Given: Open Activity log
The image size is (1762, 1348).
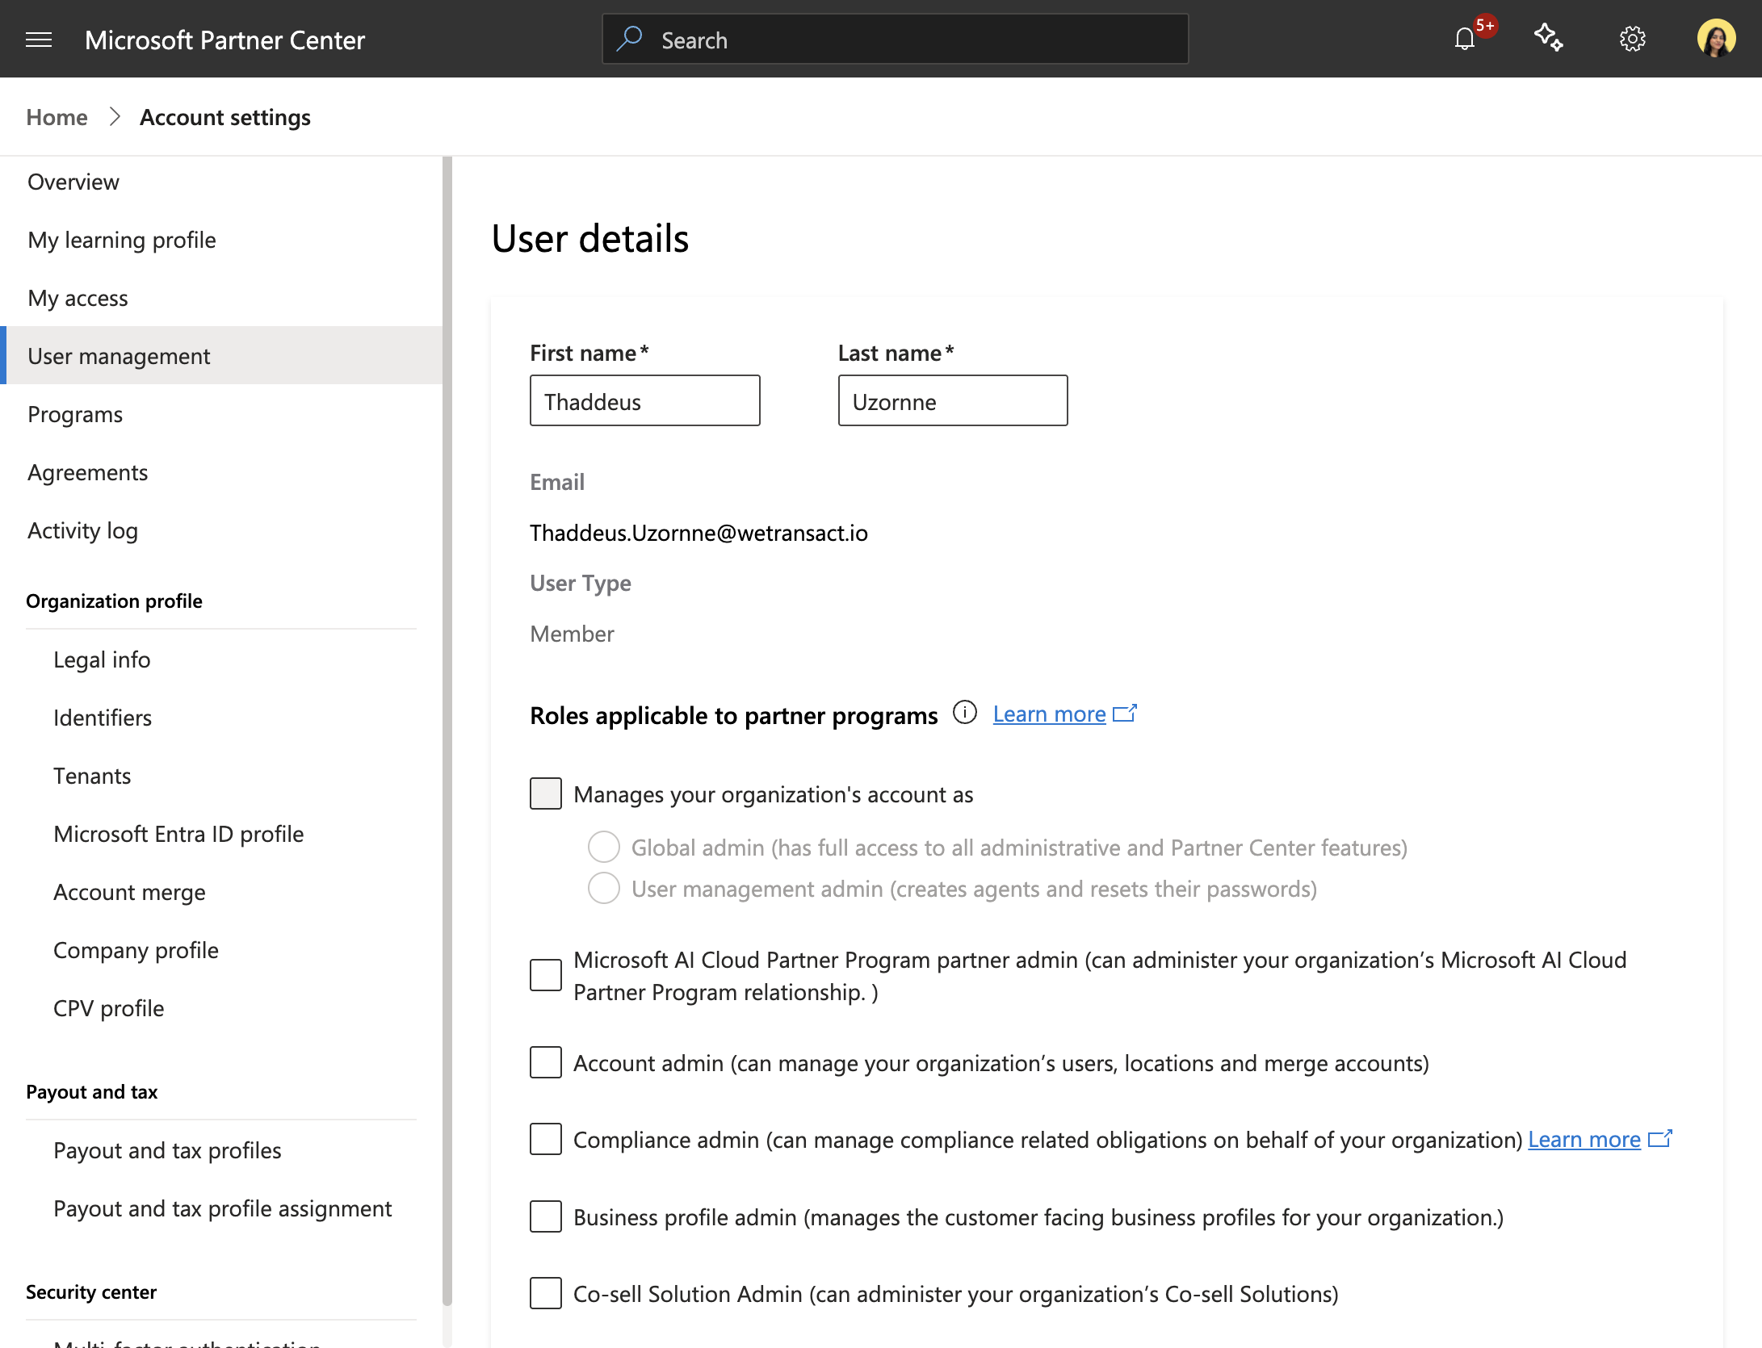Looking at the screenshot, I should pyautogui.click(x=221, y=530).
